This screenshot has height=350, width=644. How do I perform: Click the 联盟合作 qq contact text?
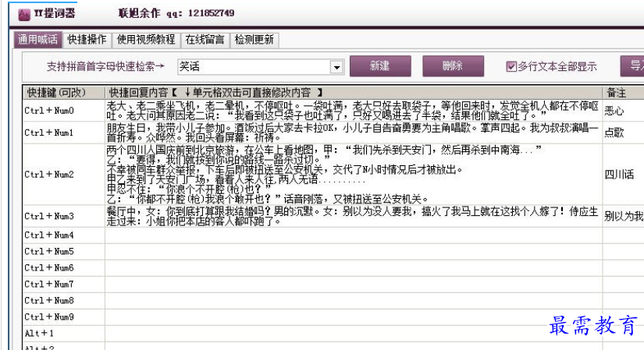(x=176, y=13)
